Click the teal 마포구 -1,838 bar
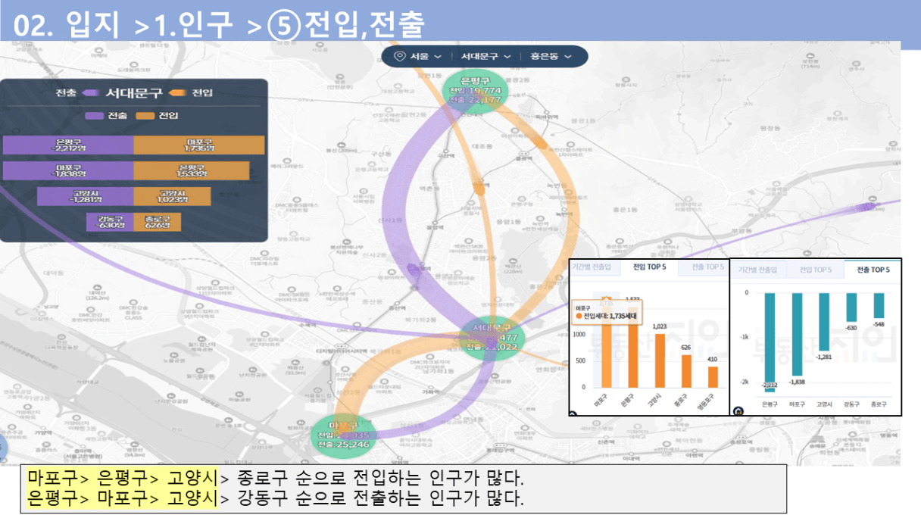This screenshot has width=921, height=518. (x=798, y=334)
